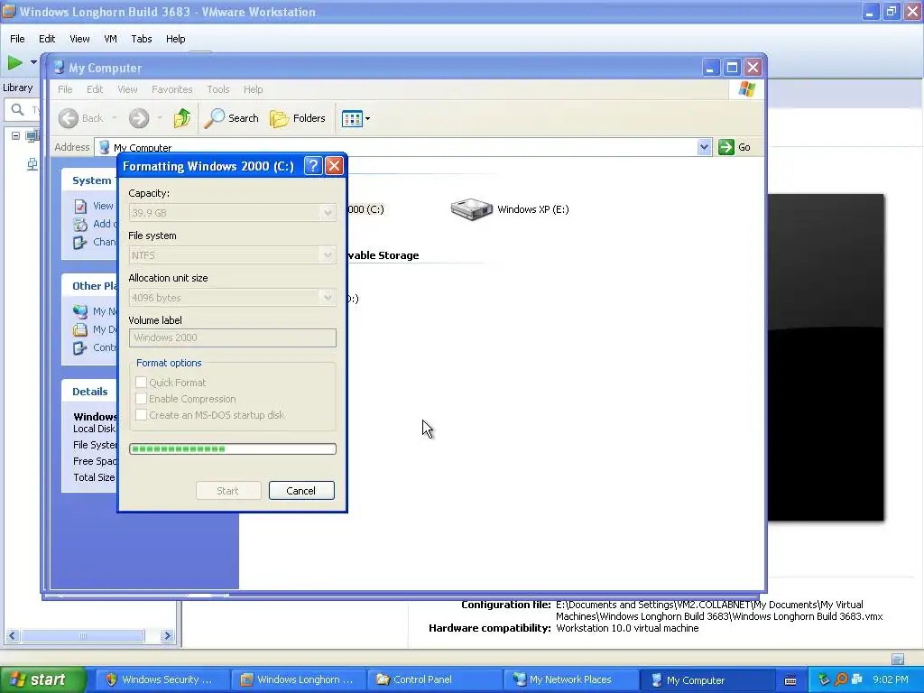Click the virtual machine icon in library tree
Viewport: 924px width, 693px height.
click(x=32, y=135)
